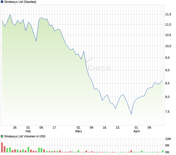Click the 11,5 price axis label
The height and width of the screenshot is (155, 176).
pyautogui.click(x=168, y=14)
